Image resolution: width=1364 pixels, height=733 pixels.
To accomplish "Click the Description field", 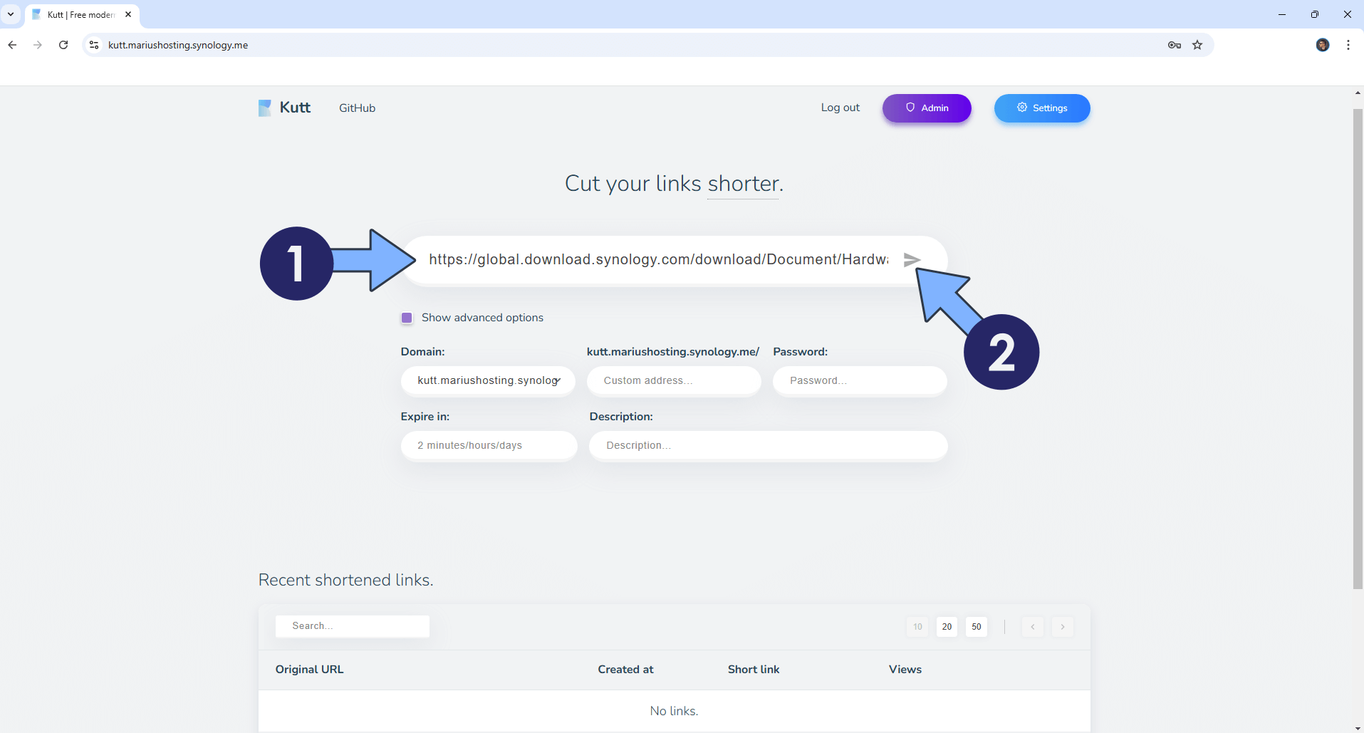I will click(769, 446).
